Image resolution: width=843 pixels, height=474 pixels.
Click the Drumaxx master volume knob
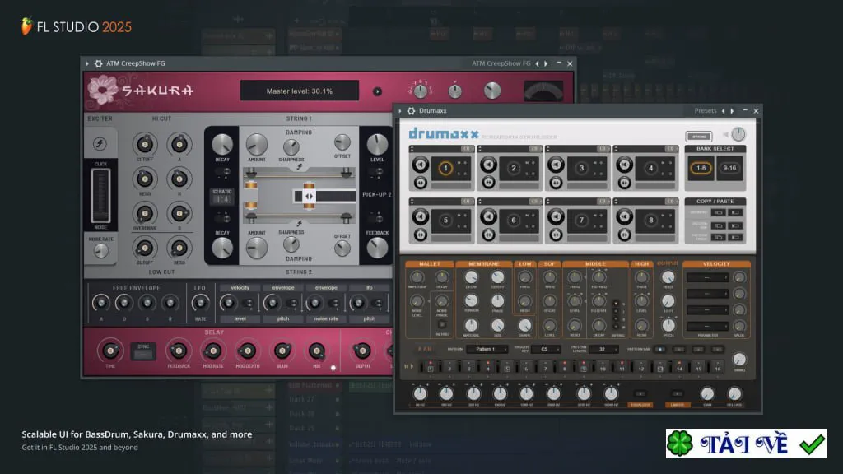[738, 134]
